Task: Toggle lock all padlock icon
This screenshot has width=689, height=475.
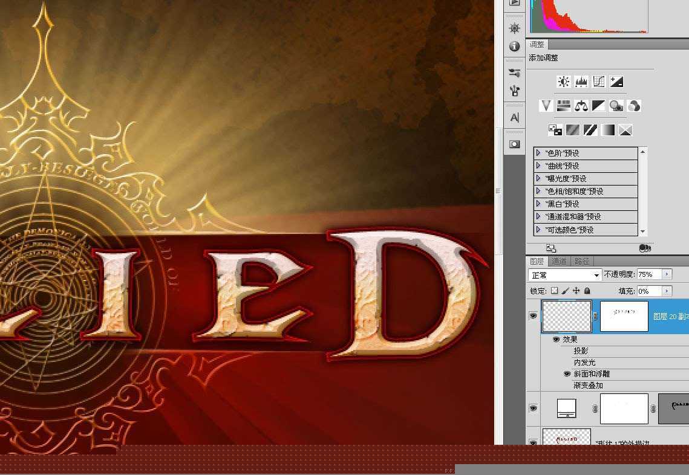Action: click(587, 291)
